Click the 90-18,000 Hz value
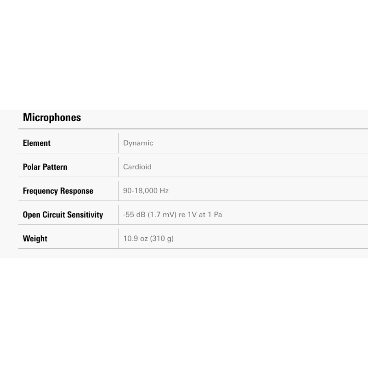Viewport: 368px width, 368px height. [146, 191]
